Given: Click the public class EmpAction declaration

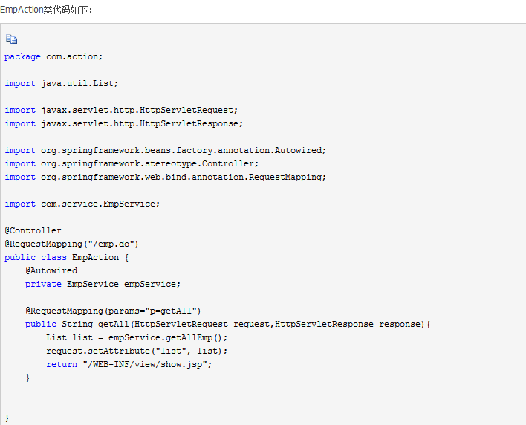Looking at the screenshot, I should click(66, 258).
